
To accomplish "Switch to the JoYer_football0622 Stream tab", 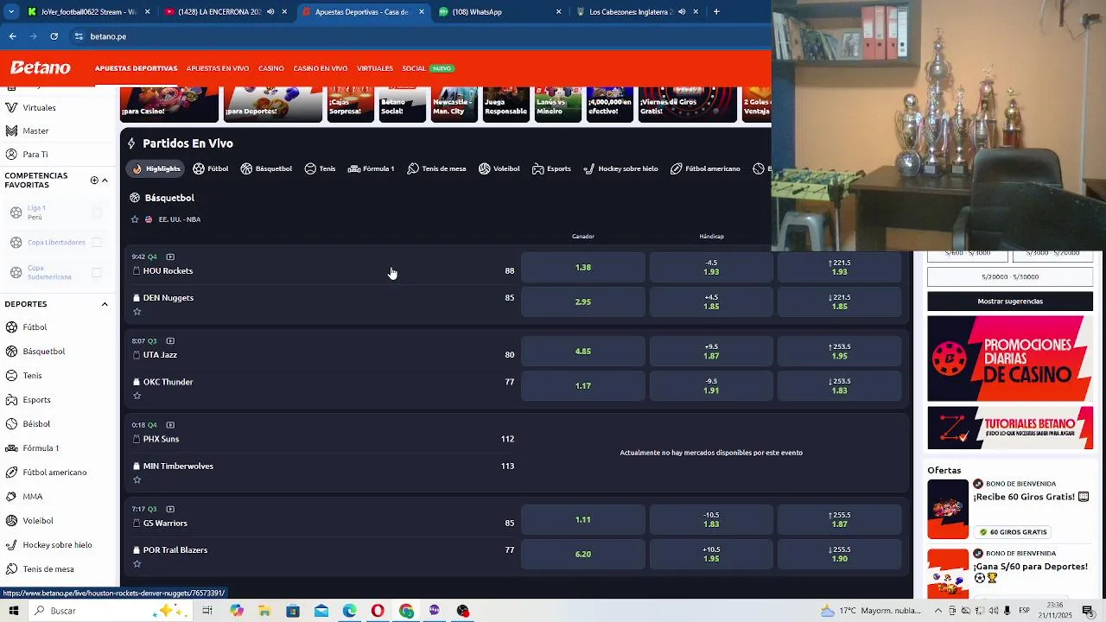I will 89,12.
